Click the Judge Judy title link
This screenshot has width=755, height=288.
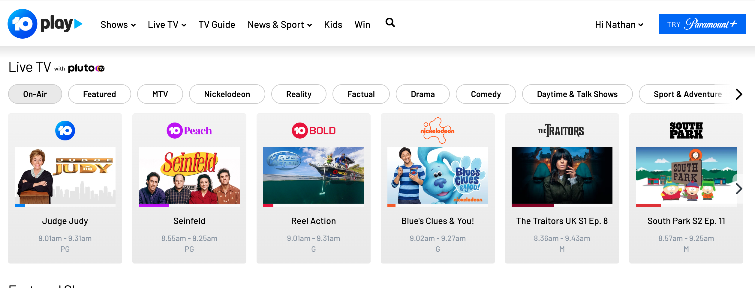tap(65, 221)
